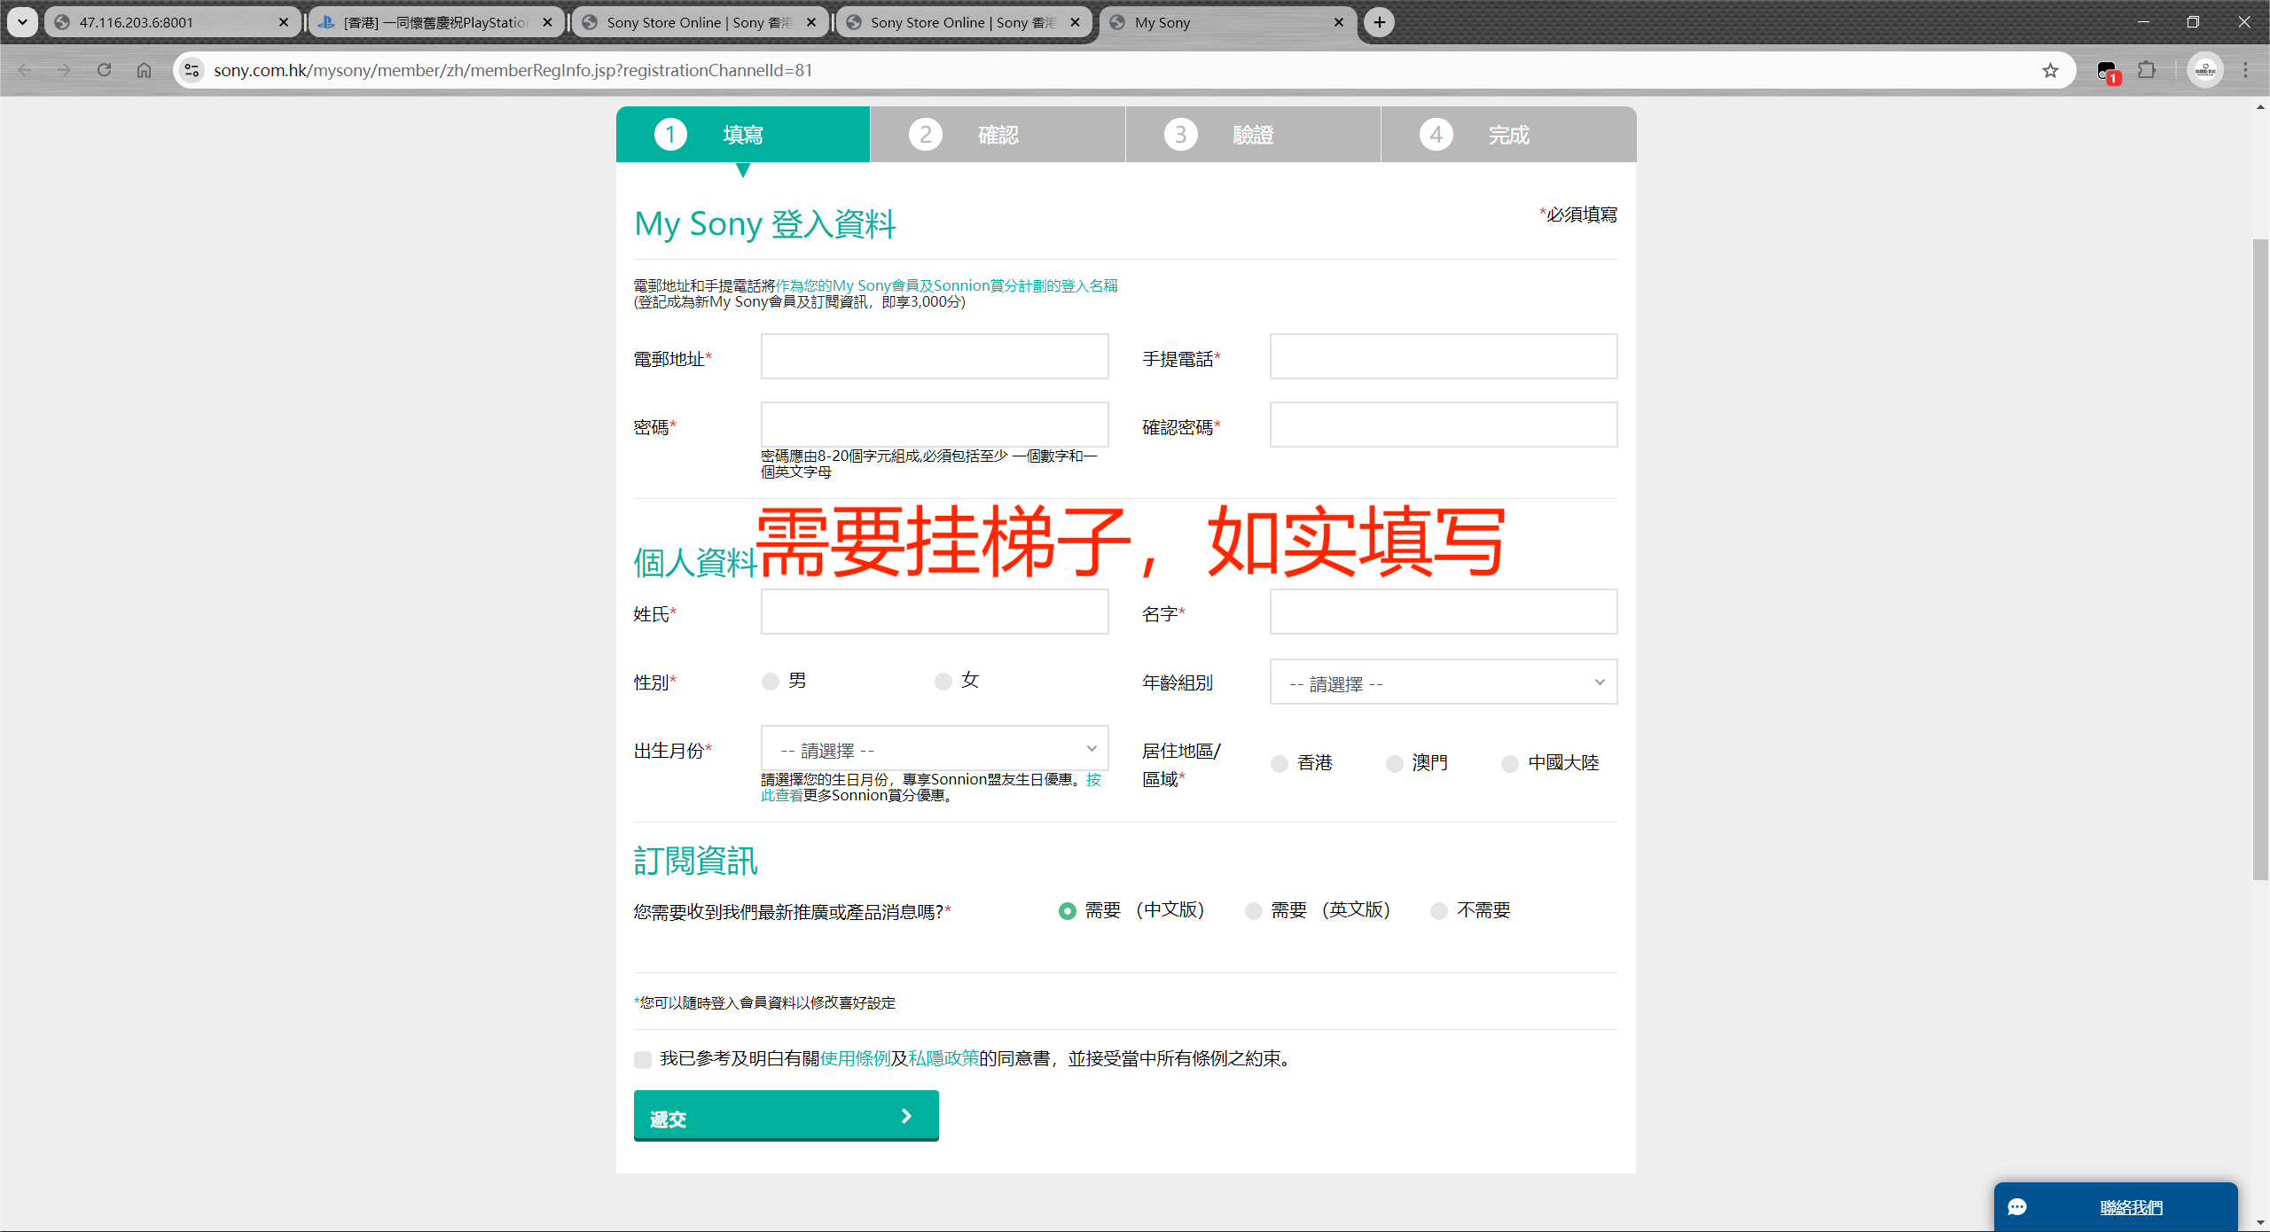
Task: Click the address bar URL
Action: point(513,70)
